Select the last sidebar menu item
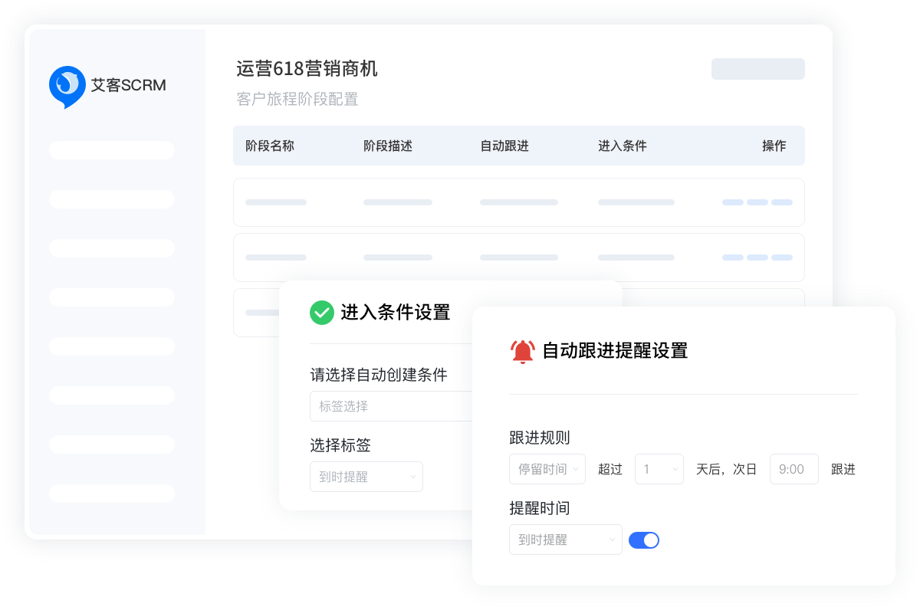Viewport: 920px width, 610px height. pyautogui.click(x=112, y=494)
